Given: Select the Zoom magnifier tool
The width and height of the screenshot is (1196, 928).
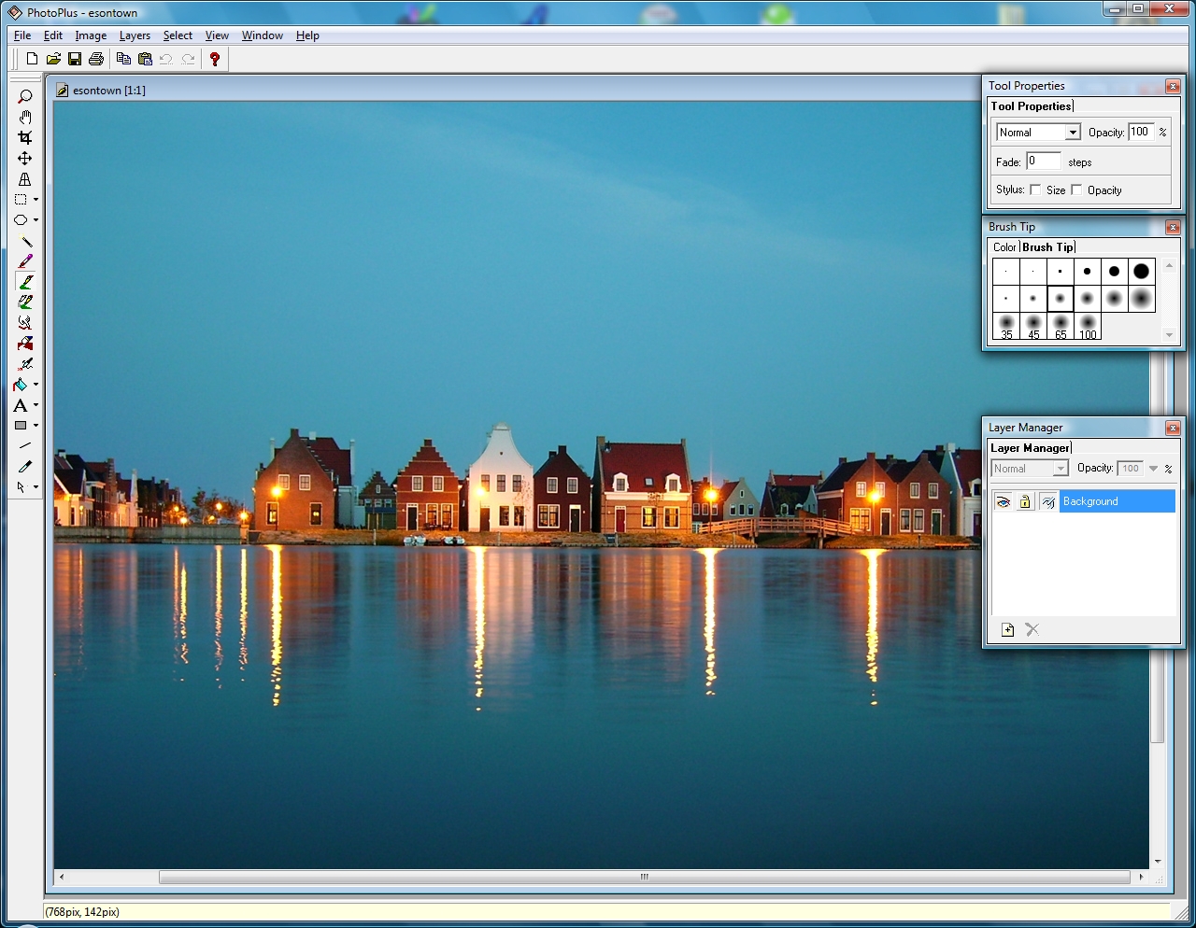Looking at the screenshot, I should (25, 96).
